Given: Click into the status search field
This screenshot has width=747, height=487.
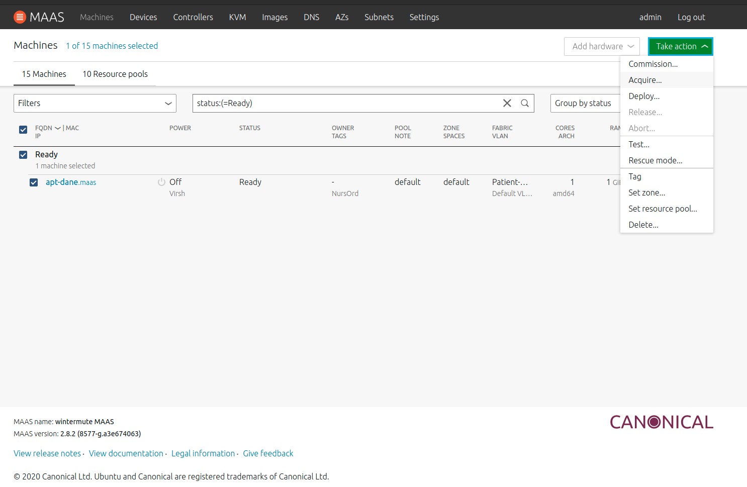Looking at the screenshot, I should (347, 103).
